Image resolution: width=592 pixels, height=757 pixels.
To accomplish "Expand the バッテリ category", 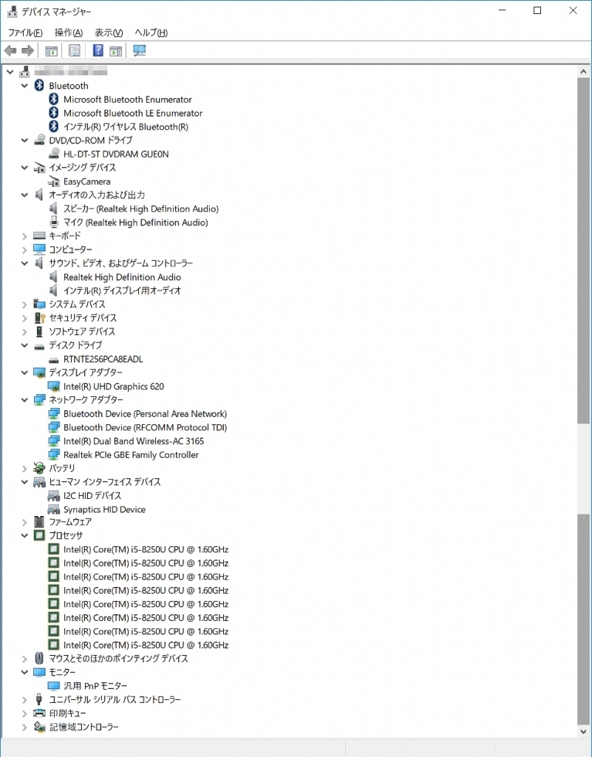I will tap(24, 468).
